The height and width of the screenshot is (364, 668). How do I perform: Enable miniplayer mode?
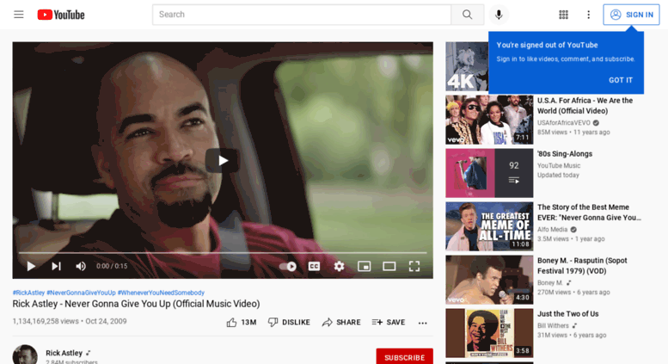[x=364, y=266]
